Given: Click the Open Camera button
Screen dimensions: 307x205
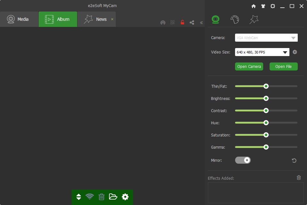Looking at the screenshot, I should (249, 67).
